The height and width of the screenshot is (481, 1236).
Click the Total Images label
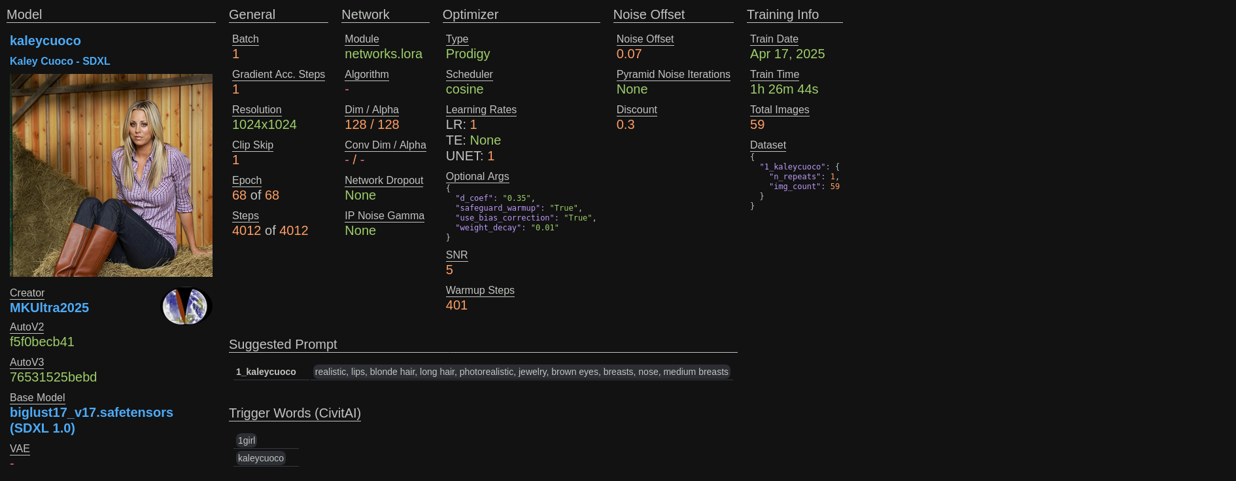point(780,110)
